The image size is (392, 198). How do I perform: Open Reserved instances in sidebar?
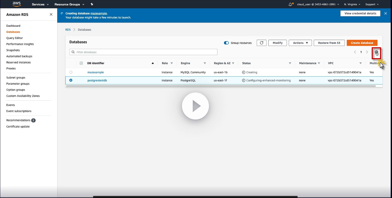tap(18, 62)
